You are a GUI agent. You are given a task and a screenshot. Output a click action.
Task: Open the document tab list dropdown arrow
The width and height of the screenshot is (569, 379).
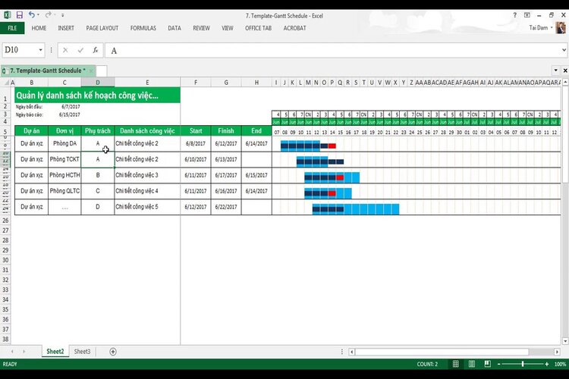click(556, 70)
